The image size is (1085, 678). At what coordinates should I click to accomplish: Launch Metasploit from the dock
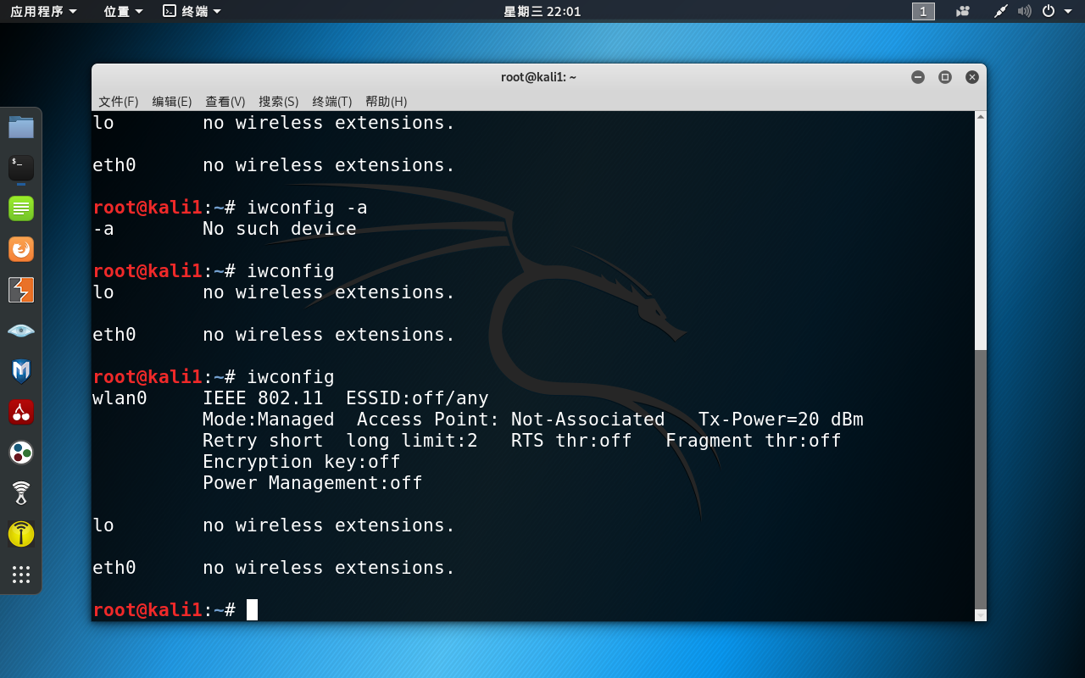[21, 371]
